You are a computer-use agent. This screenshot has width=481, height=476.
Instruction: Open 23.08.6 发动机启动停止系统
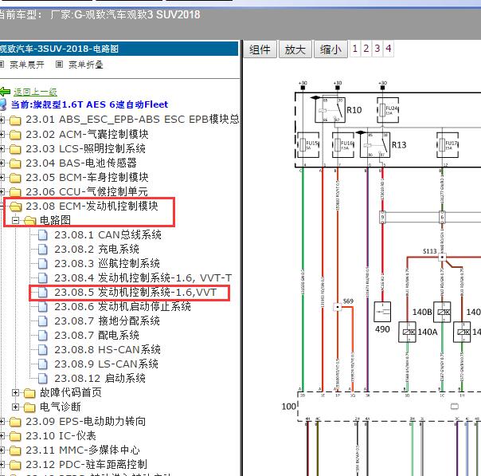[x=123, y=306]
